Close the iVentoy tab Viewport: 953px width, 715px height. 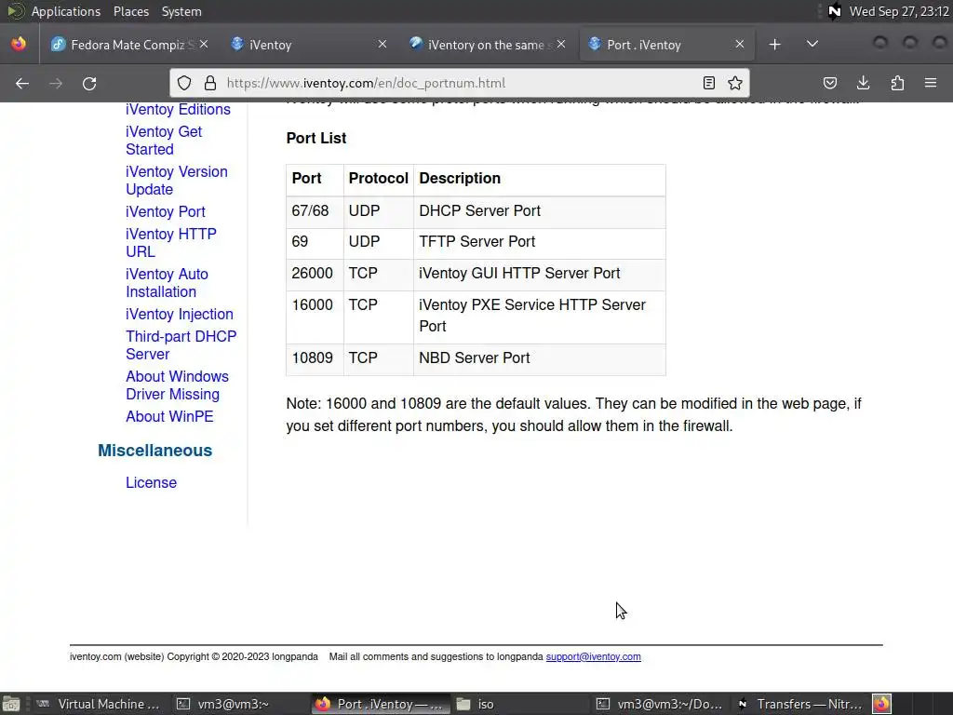pyautogui.click(x=383, y=44)
